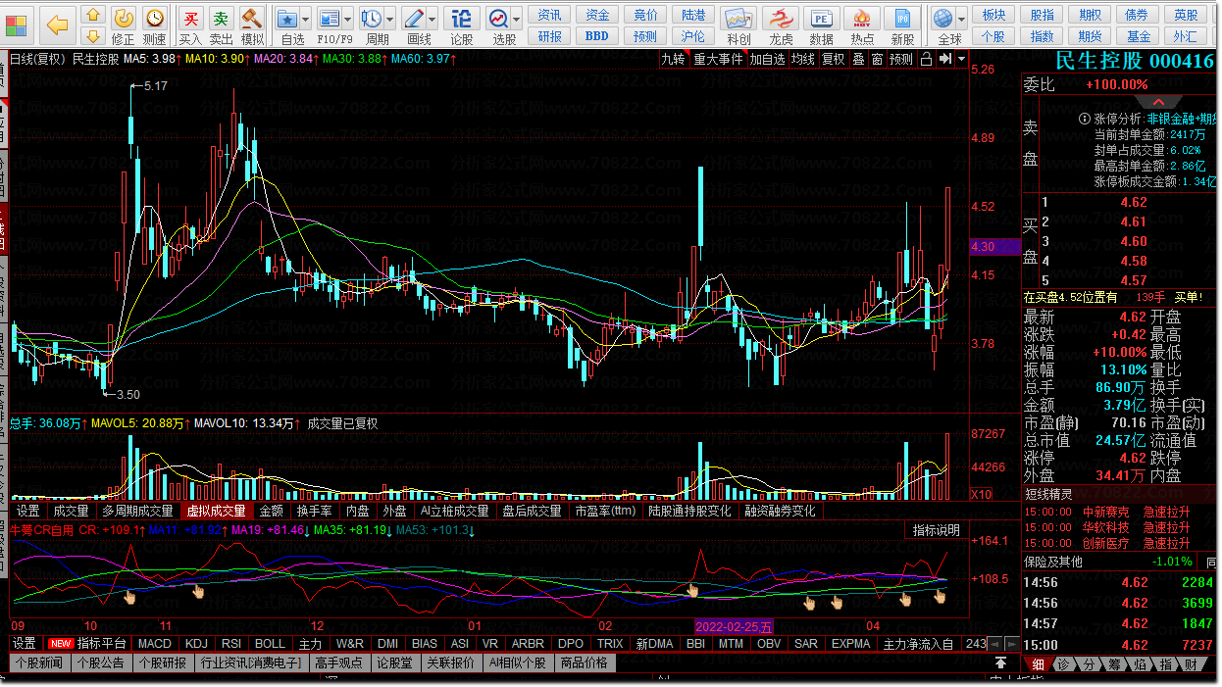Click the lock icon in chart toolbar
Viewport: 1222px width, 687px height.
[x=927, y=59]
